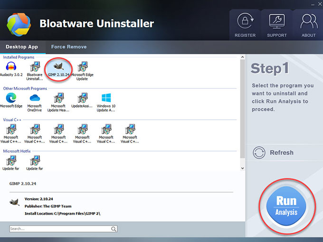The height and width of the screenshot is (242, 323).
Task: Close the Bloatware Uninstaller window
Action: (320, 4)
